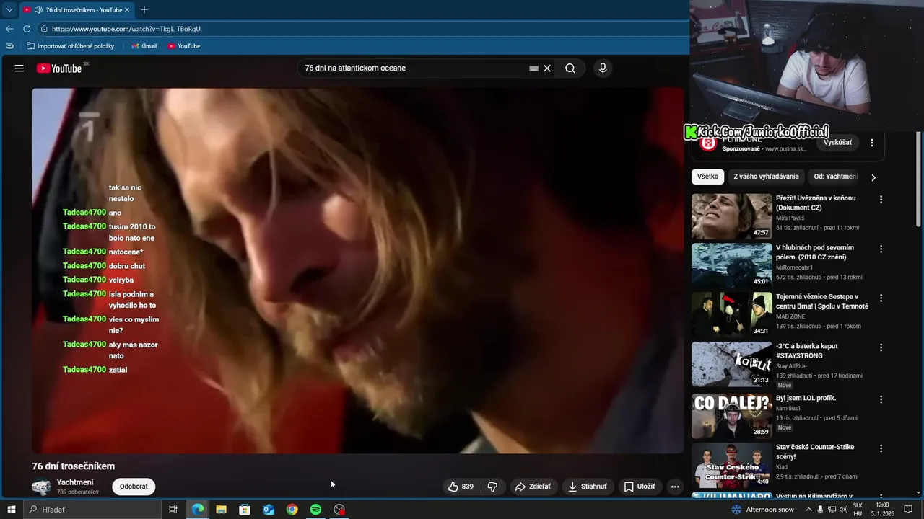Run search with magnifier button

click(x=570, y=68)
